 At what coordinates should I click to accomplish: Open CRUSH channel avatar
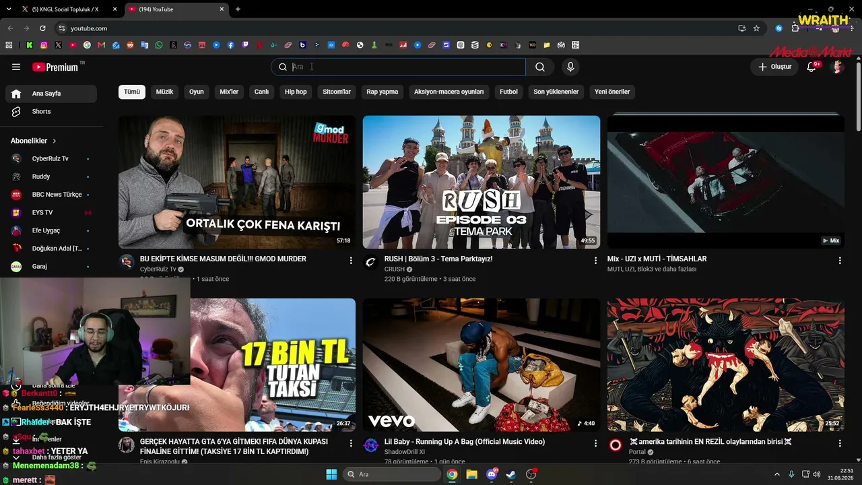click(x=371, y=263)
